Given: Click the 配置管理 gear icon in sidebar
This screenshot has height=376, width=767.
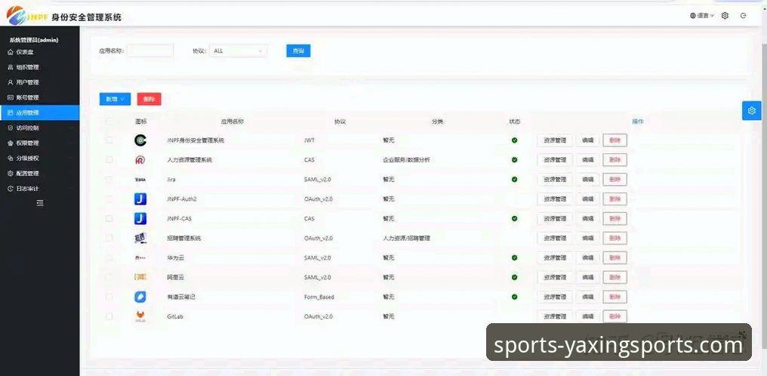Looking at the screenshot, I should point(11,174).
